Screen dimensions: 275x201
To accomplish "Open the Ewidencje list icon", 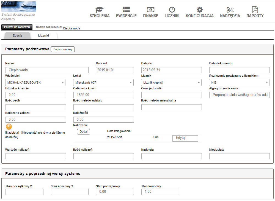I will coord(126,9).
